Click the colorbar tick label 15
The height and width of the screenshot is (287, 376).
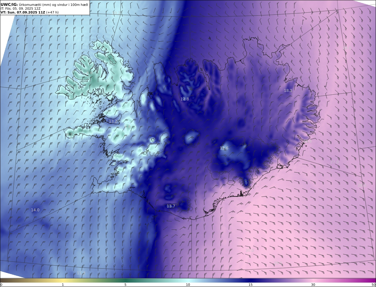point(251,285)
